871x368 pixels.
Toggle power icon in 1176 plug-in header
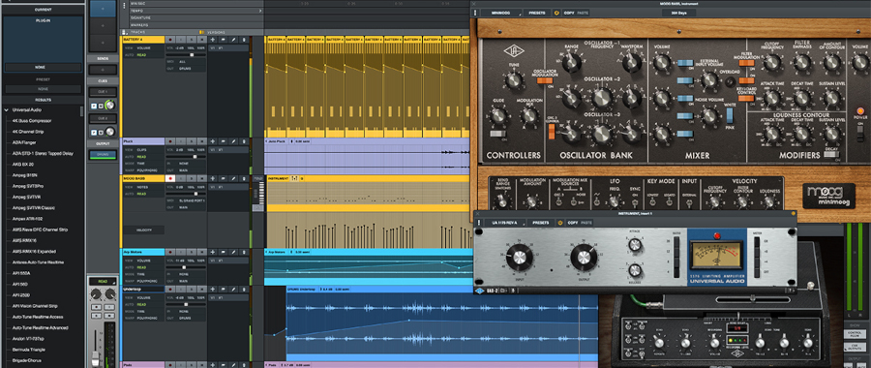point(560,223)
